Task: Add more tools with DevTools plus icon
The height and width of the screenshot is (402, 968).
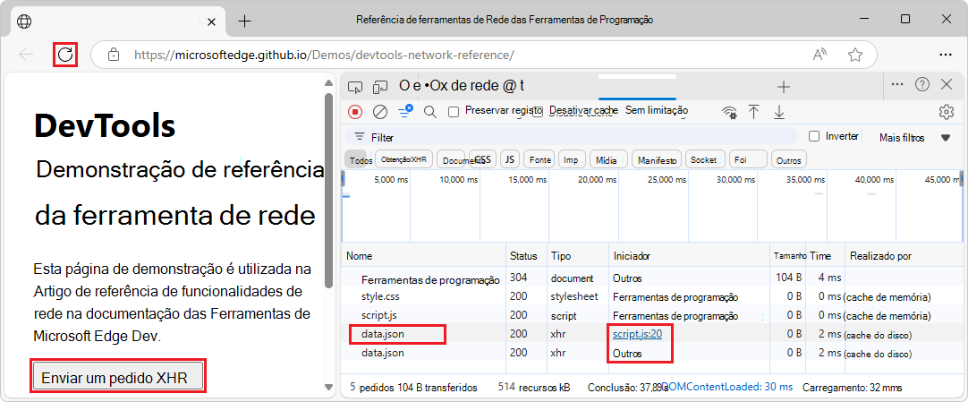Action: [784, 87]
